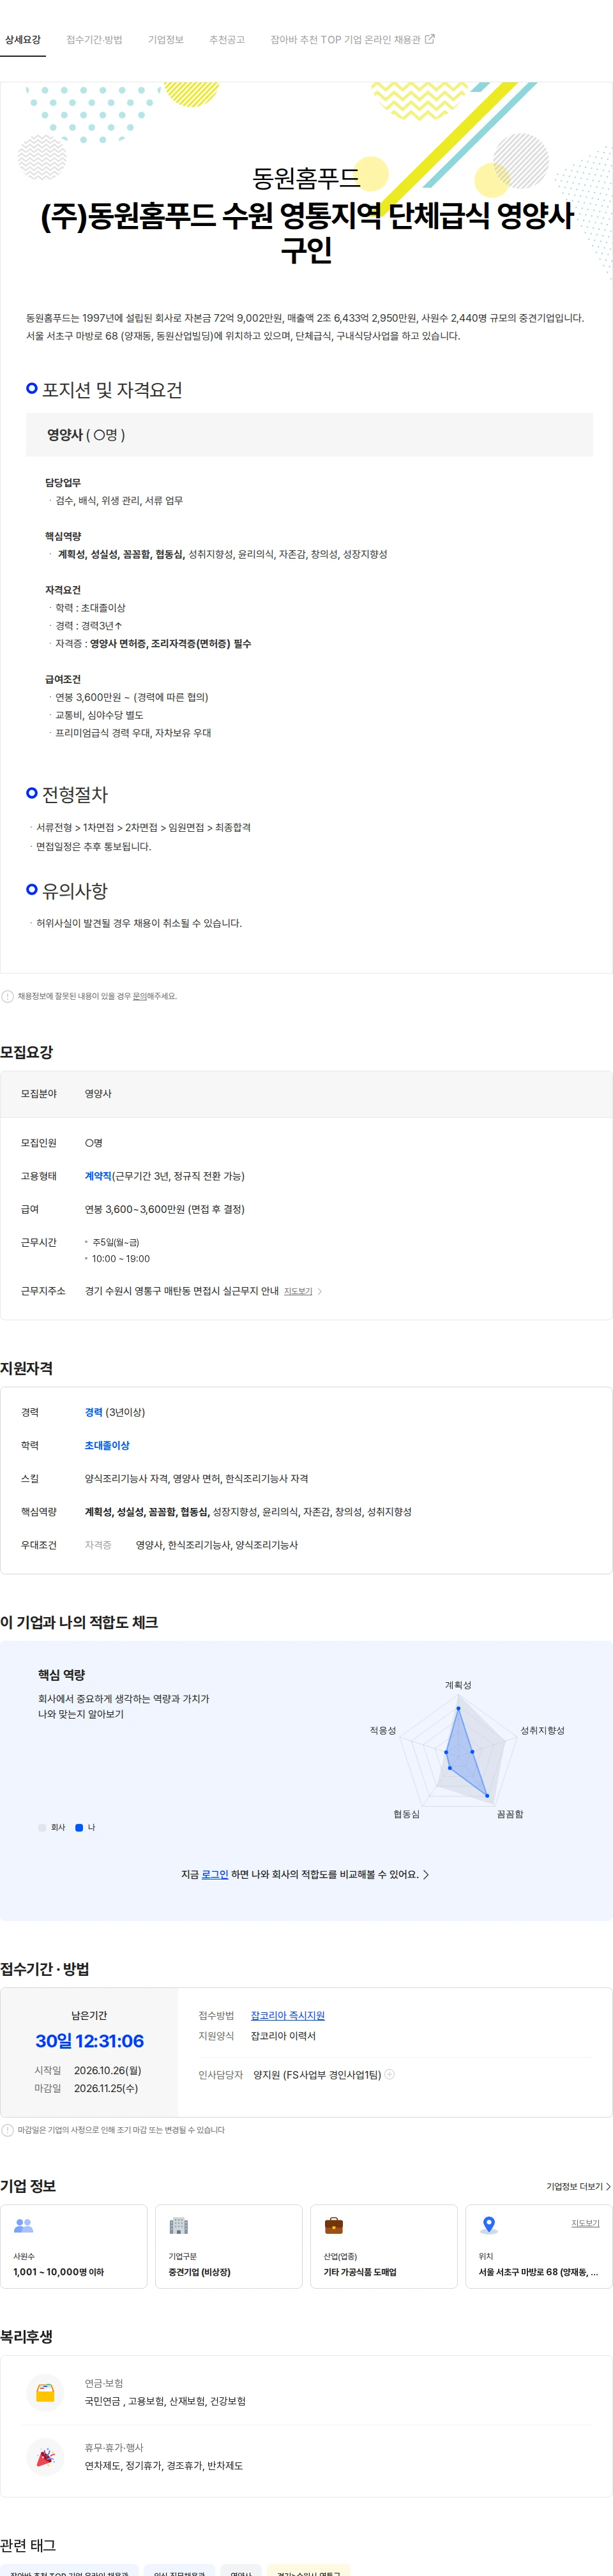Click the 꼼꼼함 label on radar chart
613x2576 pixels.
(x=510, y=1814)
